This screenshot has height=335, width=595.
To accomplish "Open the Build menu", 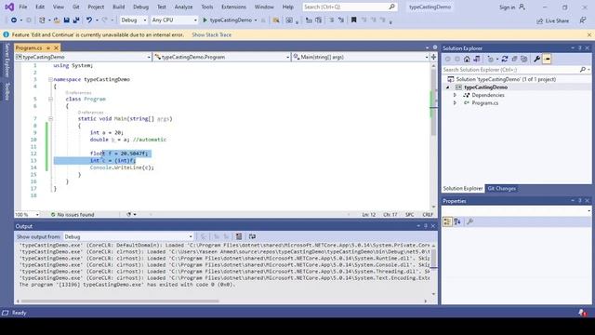I will click(x=118, y=7).
